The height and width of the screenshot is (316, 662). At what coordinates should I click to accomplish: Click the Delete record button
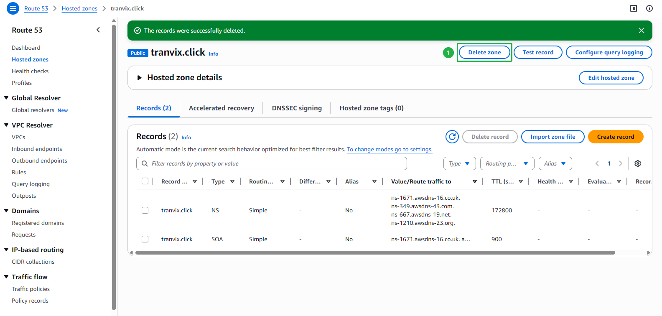[490, 137]
